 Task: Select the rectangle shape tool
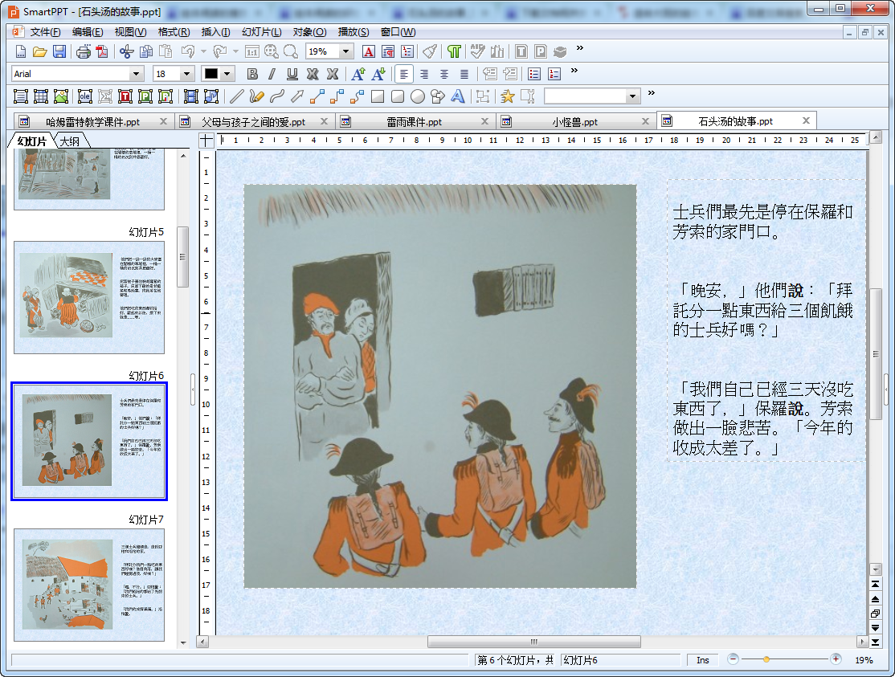(378, 96)
